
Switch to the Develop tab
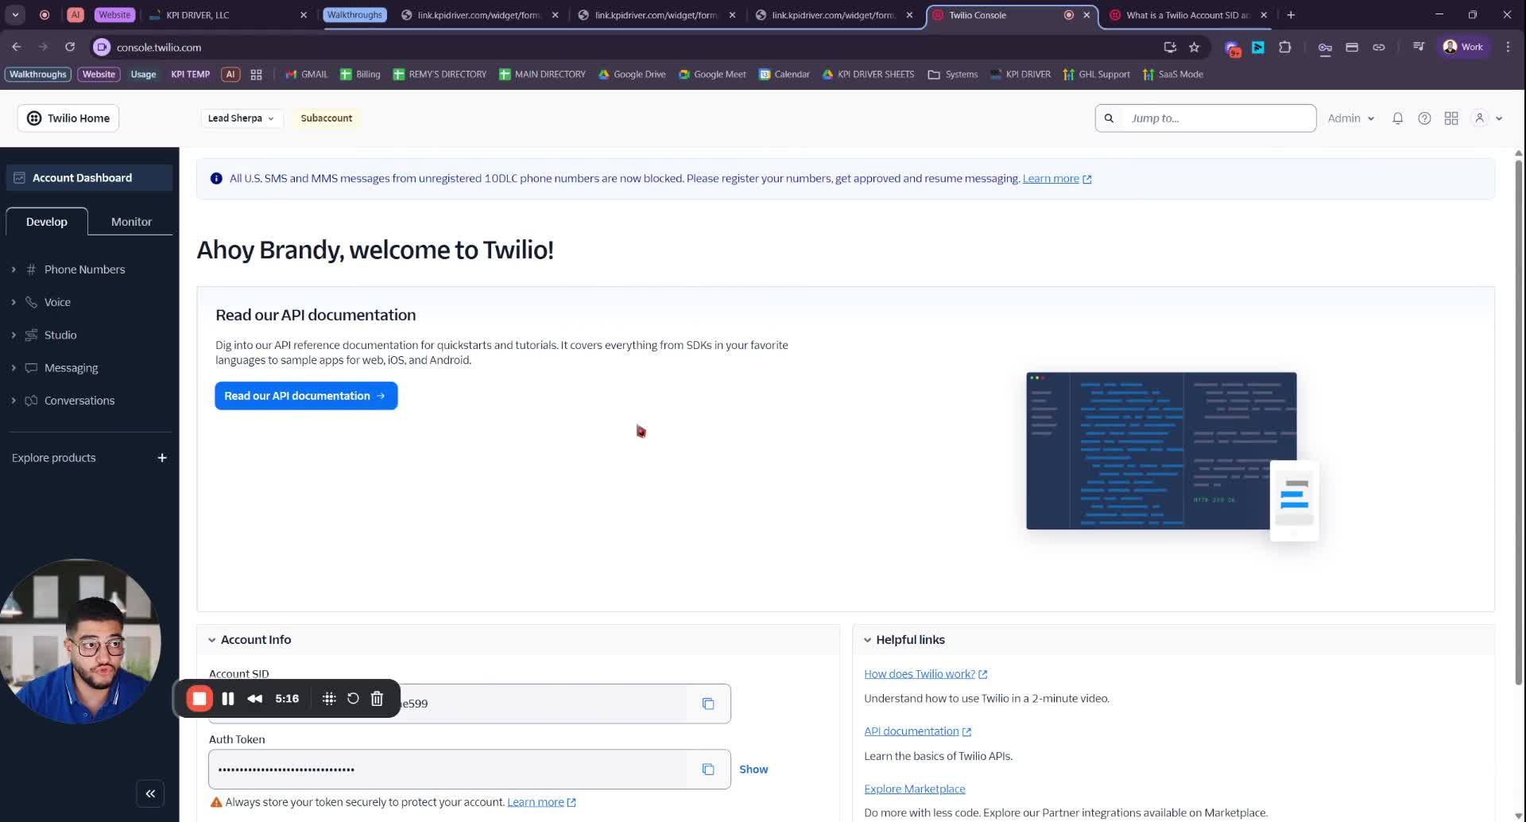[47, 222]
